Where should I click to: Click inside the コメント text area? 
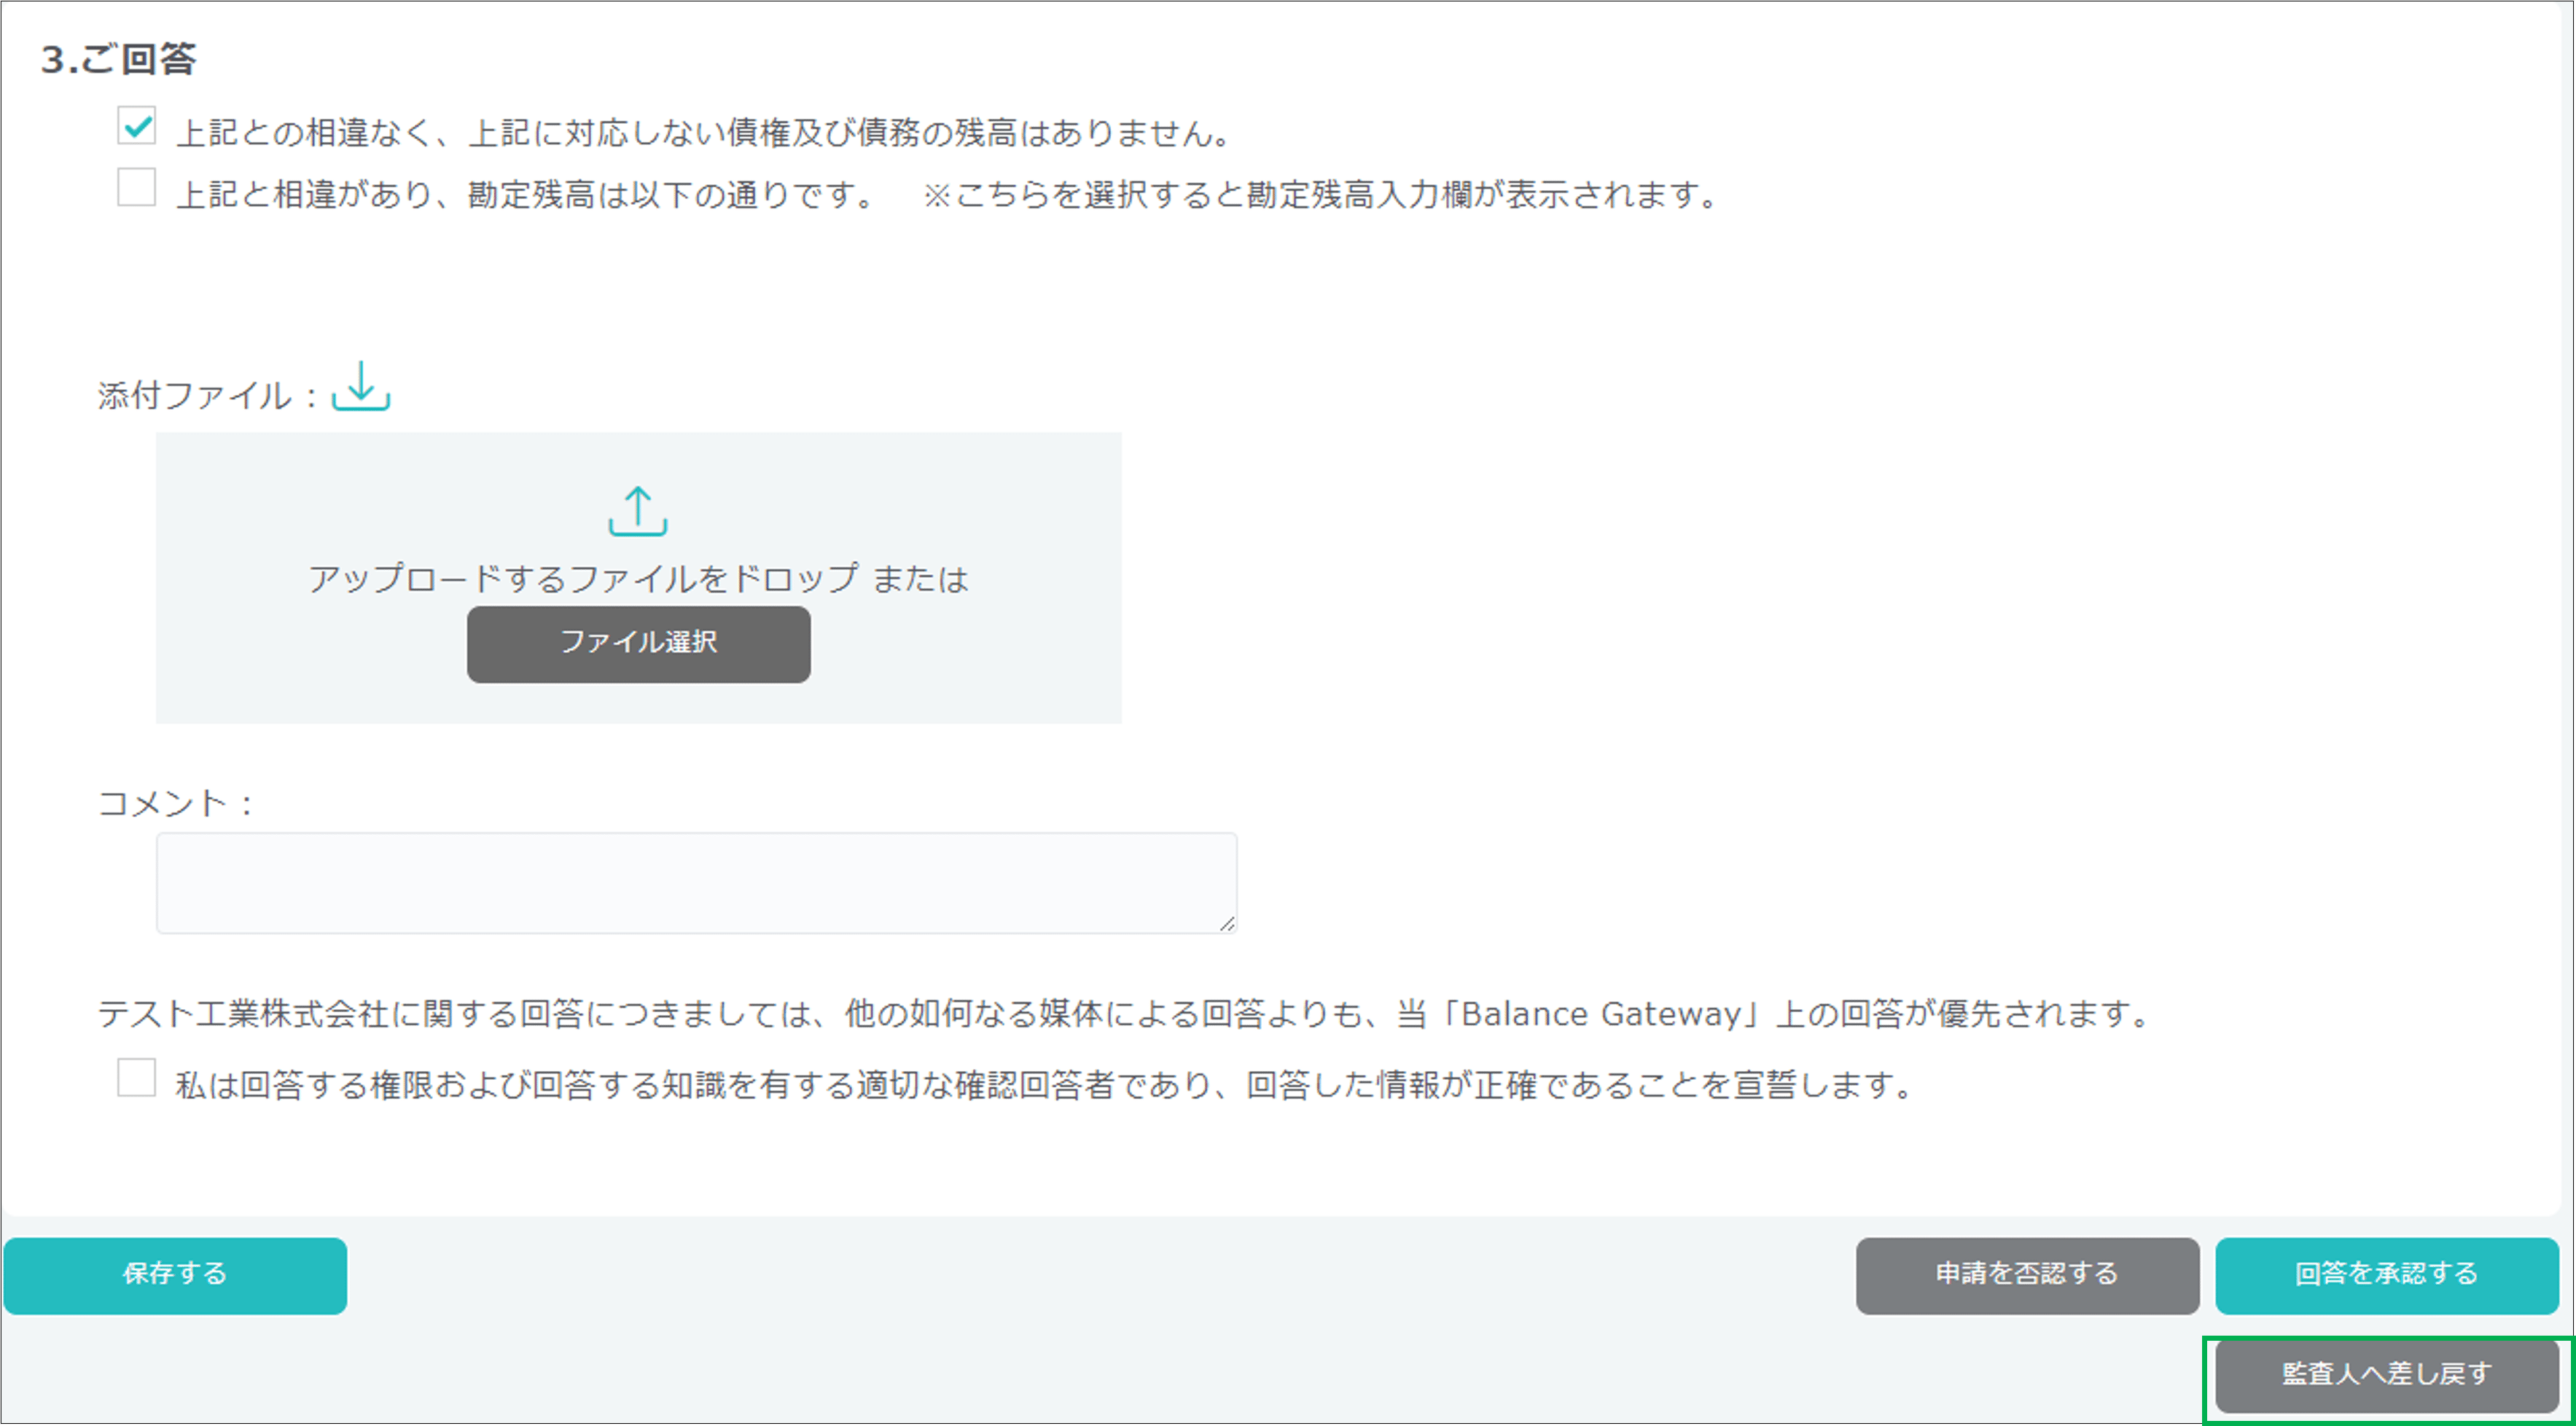pyautogui.click(x=696, y=883)
